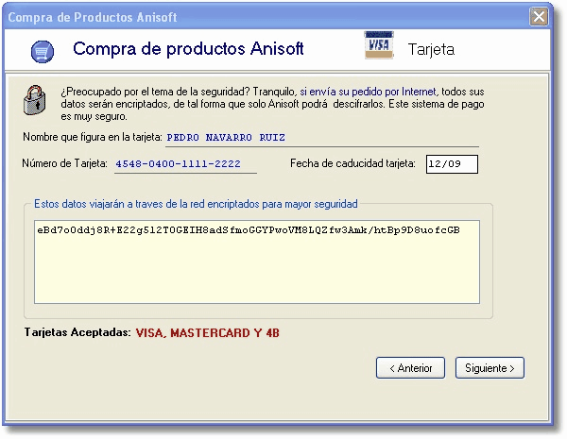Click 'Nombre que figura en la tarjeta:' label
The height and width of the screenshot is (439, 567).
pos(93,137)
